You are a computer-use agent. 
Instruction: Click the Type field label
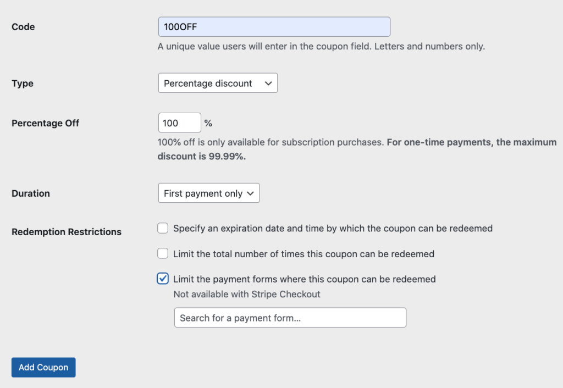[23, 84]
